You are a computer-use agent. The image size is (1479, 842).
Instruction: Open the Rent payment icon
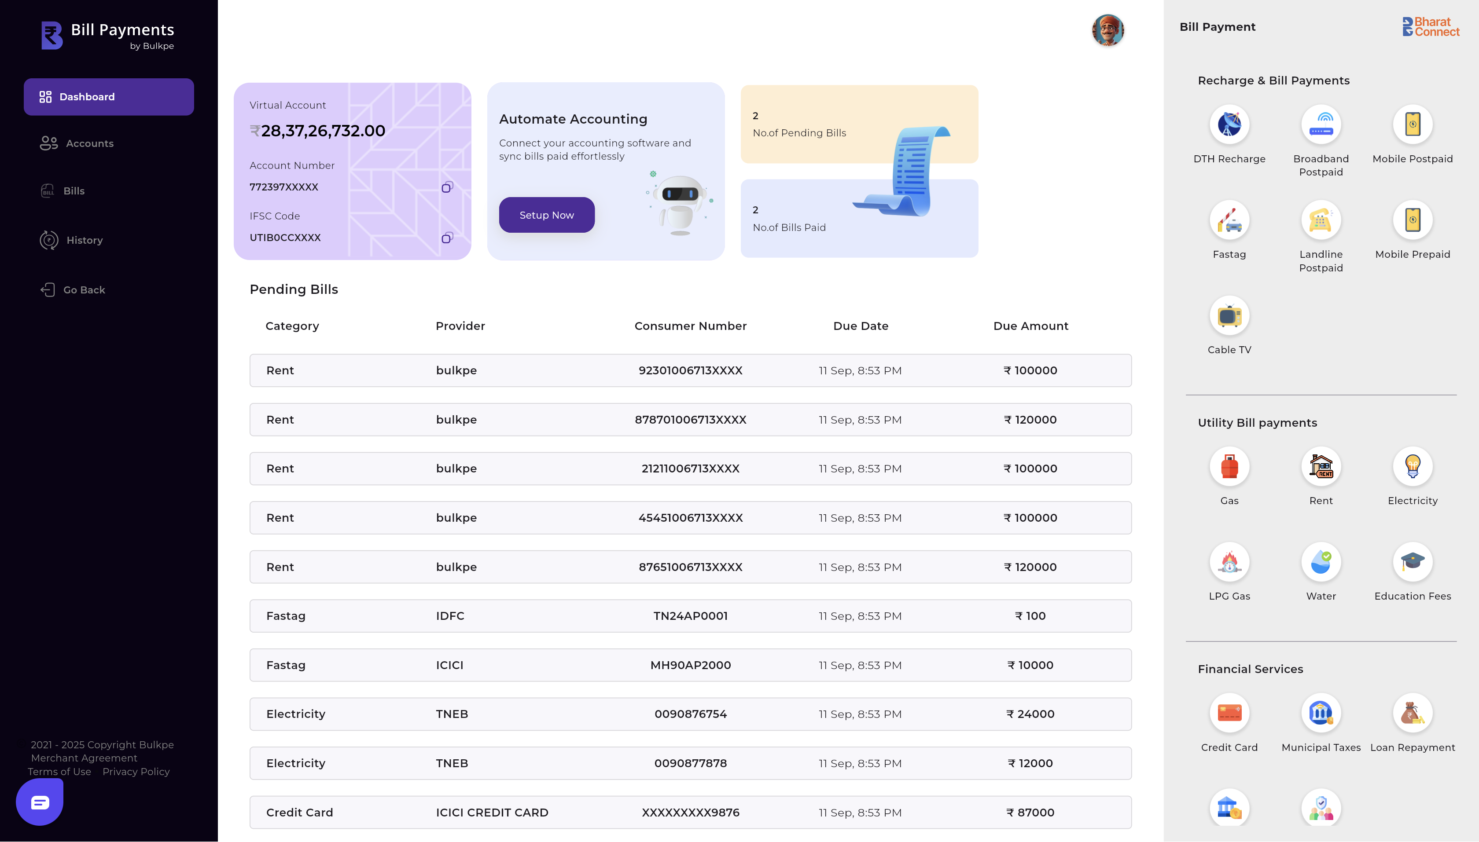point(1321,466)
